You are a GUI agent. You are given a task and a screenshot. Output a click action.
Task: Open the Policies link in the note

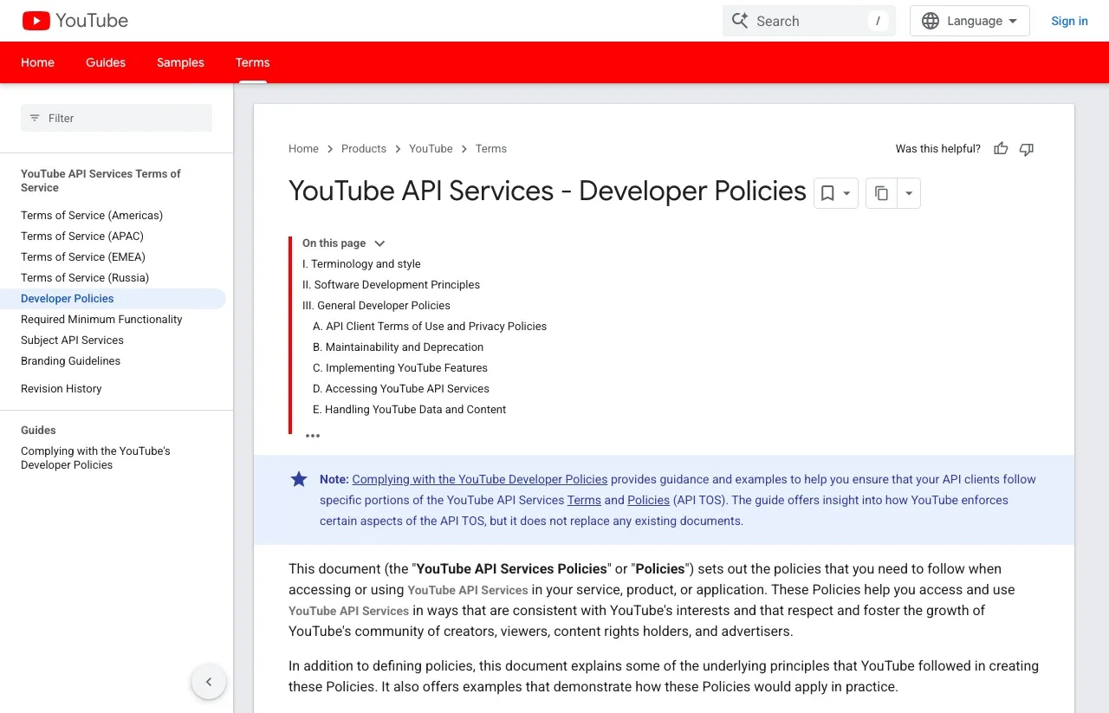648,500
